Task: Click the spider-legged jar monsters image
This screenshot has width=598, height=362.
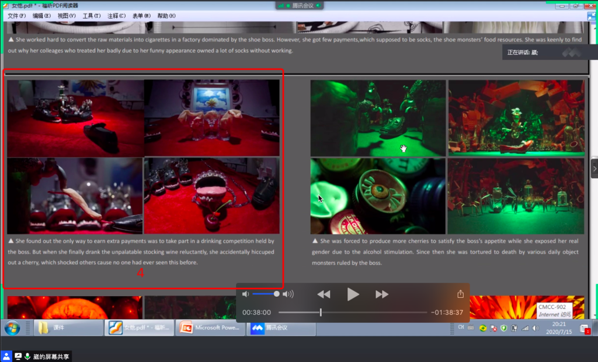Action: tap(516, 196)
